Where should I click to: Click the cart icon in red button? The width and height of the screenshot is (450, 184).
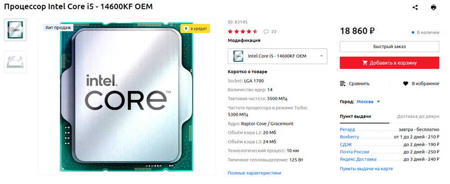pos(365,63)
